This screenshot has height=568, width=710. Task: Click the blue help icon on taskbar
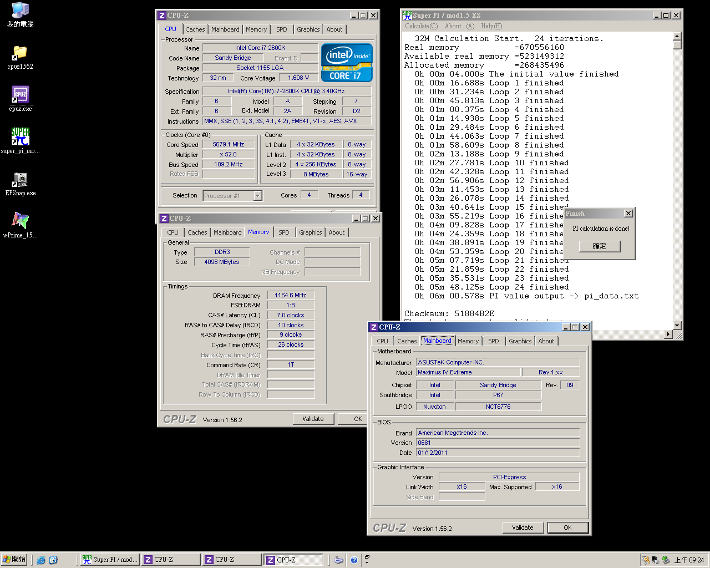tap(354, 560)
